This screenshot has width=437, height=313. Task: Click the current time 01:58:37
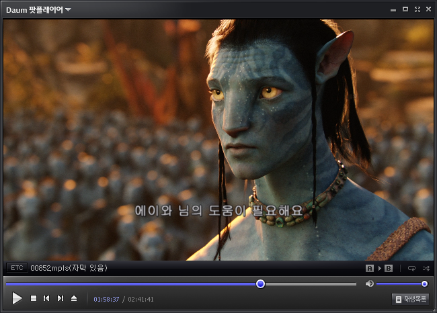pos(106,300)
